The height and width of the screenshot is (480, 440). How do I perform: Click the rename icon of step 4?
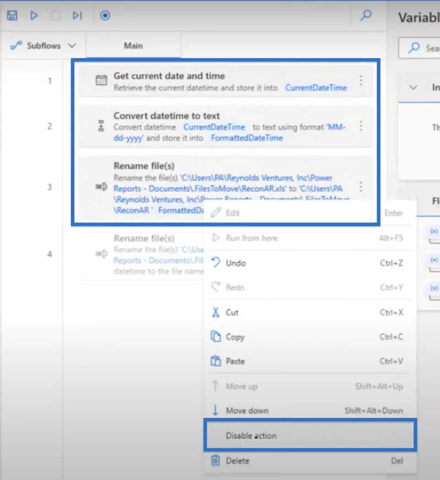tap(101, 254)
